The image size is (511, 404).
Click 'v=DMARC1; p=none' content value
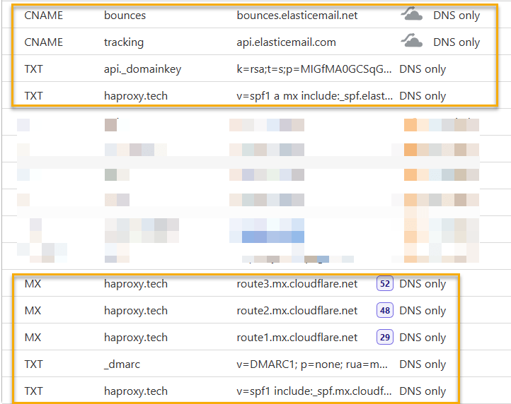point(312,364)
